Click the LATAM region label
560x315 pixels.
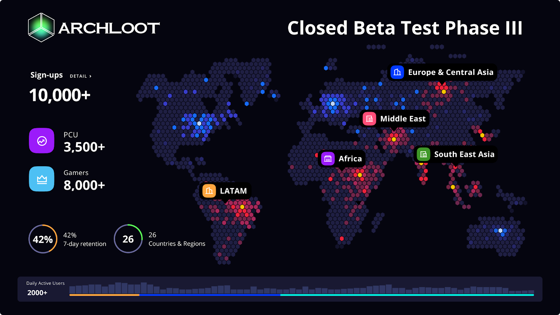(x=233, y=191)
